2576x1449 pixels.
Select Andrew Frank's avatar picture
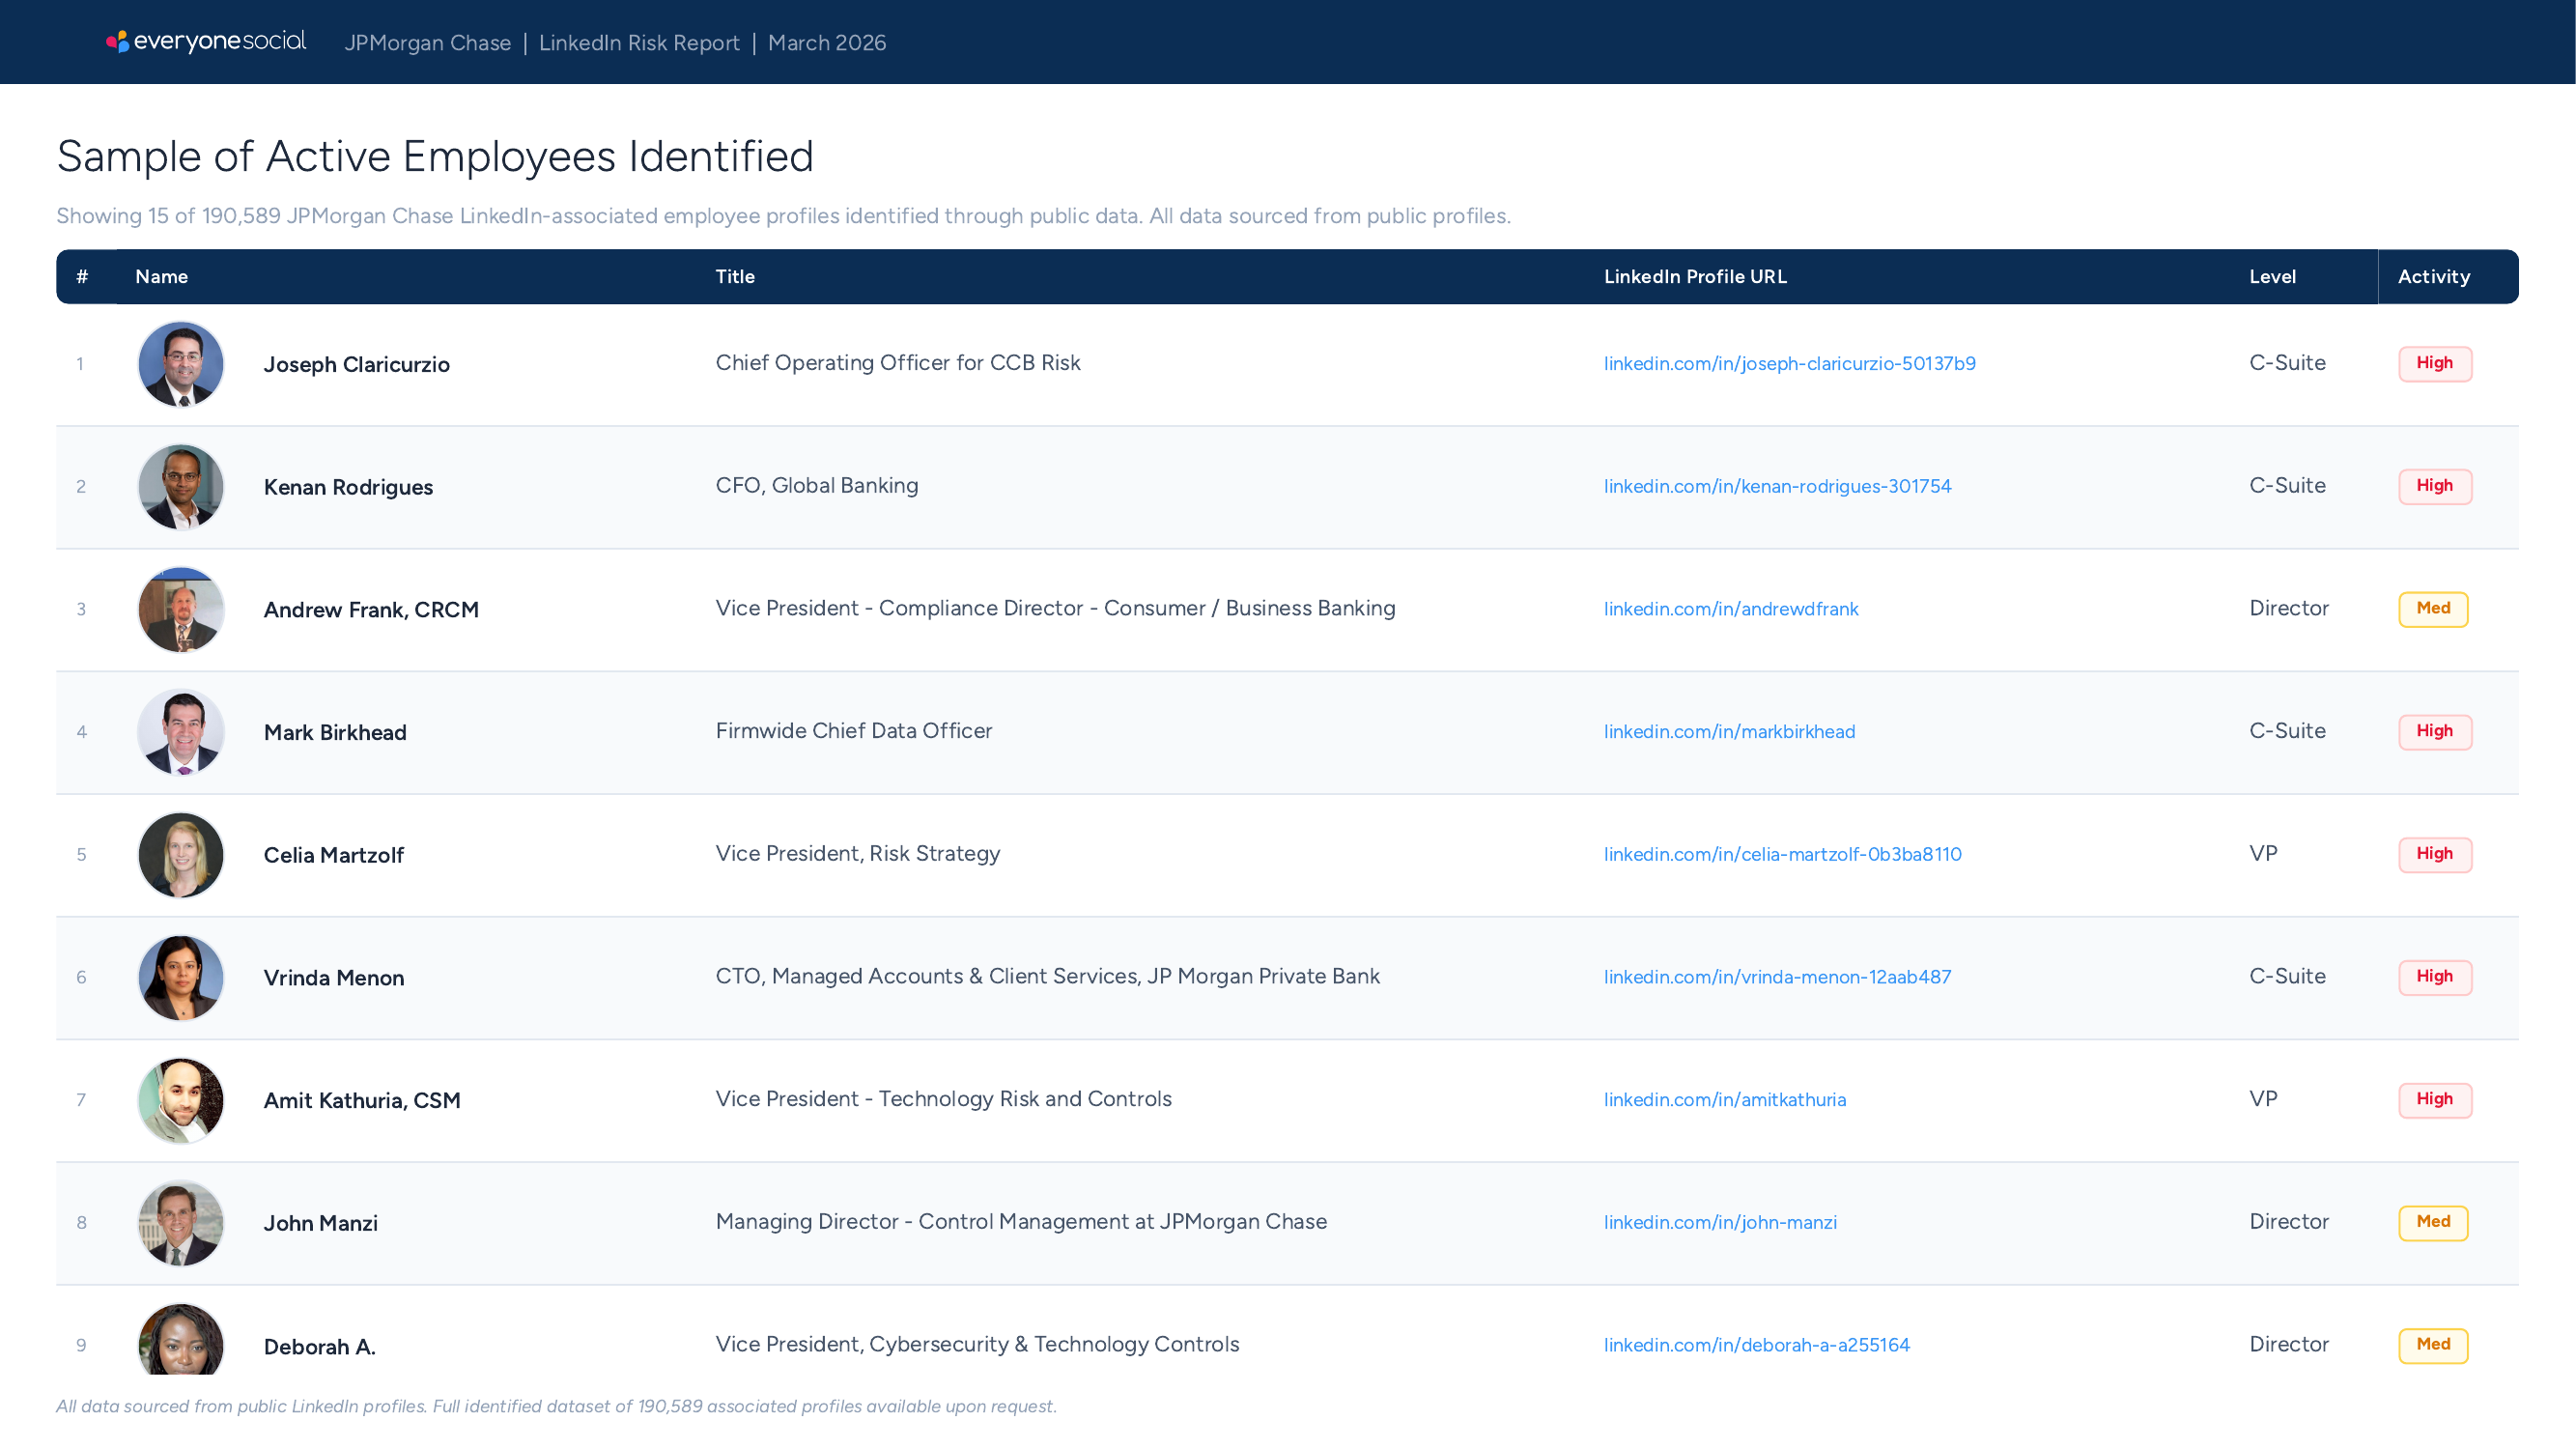click(181, 610)
